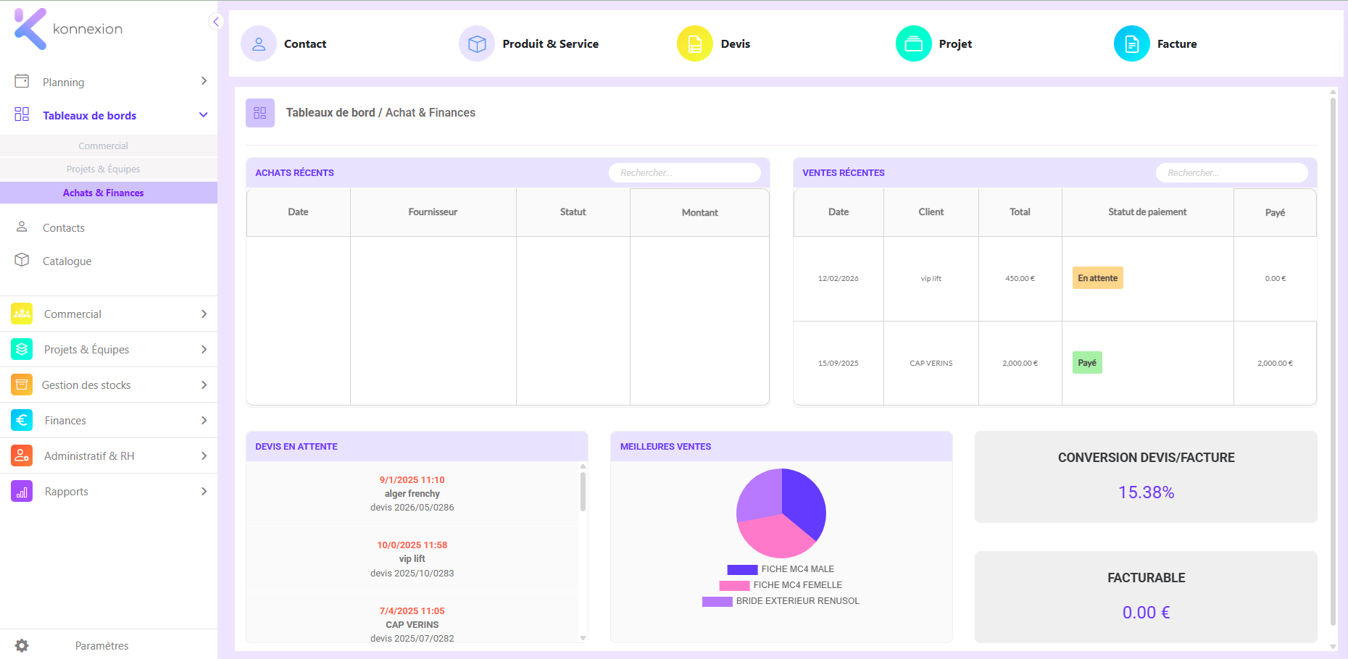This screenshot has width=1348, height=659.
Task: Open the green Projet icon
Action: point(914,43)
